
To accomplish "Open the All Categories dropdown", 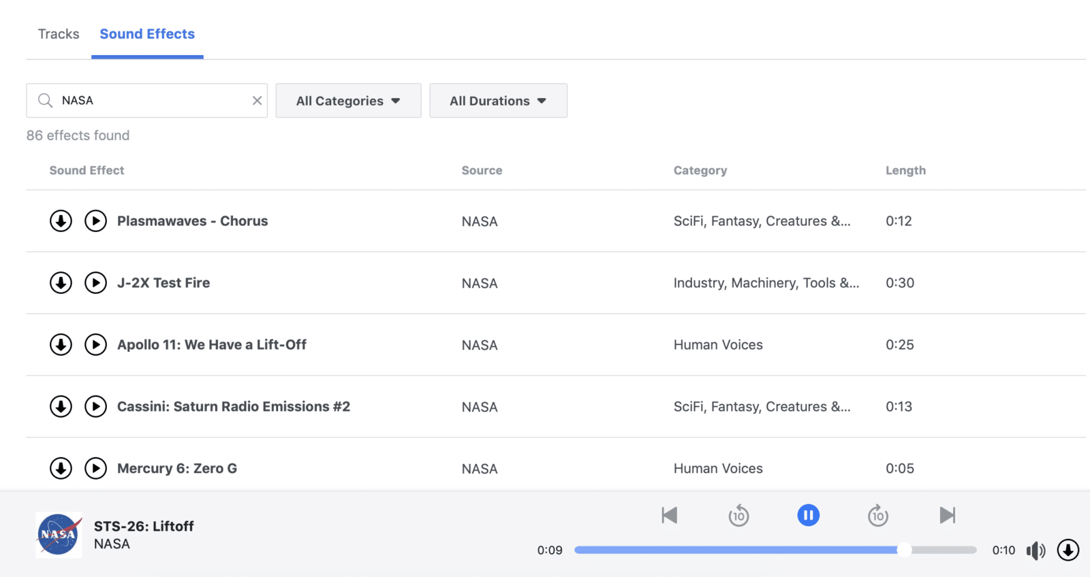I will pos(348,101).
